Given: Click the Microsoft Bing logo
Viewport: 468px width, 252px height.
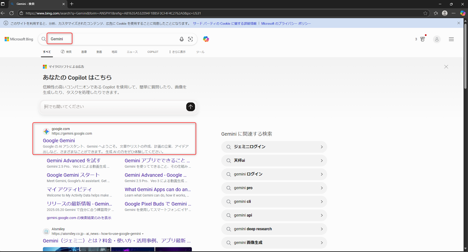Looking at the screenshot, I should click(x=19, y=39).
